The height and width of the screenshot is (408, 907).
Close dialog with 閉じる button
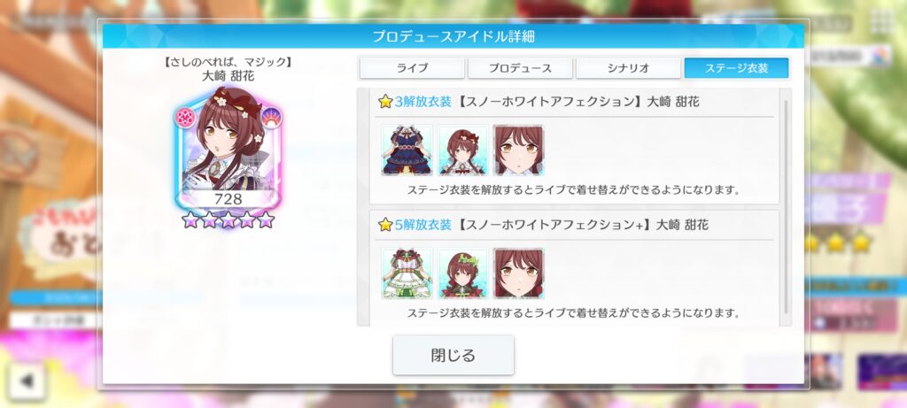pyautogui.click(x=453, y=355)
